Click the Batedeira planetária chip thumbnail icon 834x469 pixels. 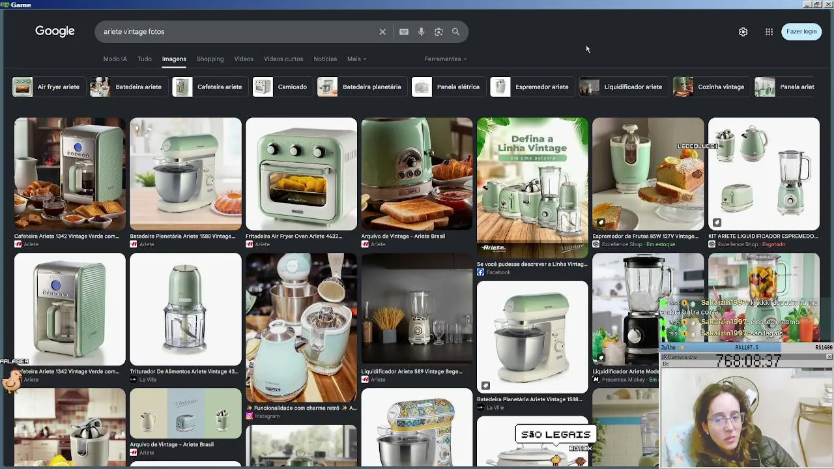[x=327, y=87]
